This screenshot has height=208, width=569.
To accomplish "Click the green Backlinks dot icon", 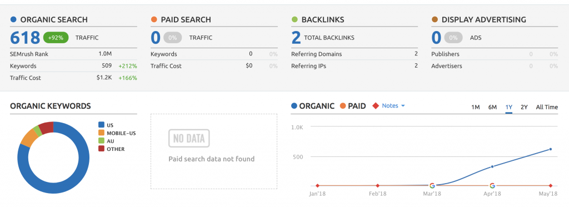I will click(295, 19).
